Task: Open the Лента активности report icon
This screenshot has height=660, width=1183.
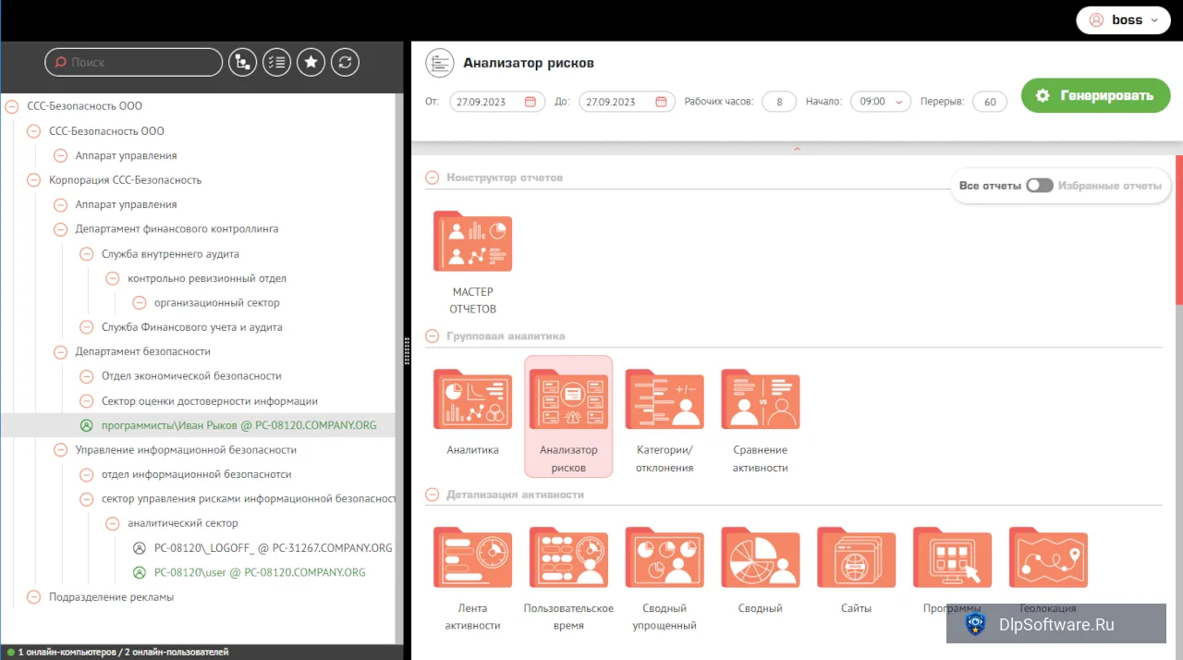Action: (x=472, y=557)
